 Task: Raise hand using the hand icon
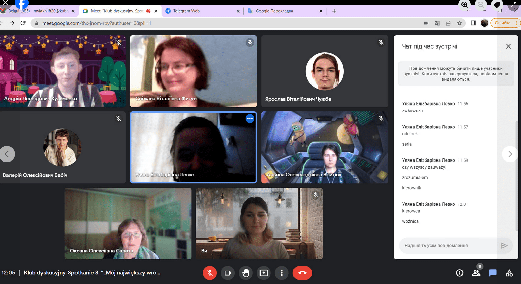coord(246,273)
